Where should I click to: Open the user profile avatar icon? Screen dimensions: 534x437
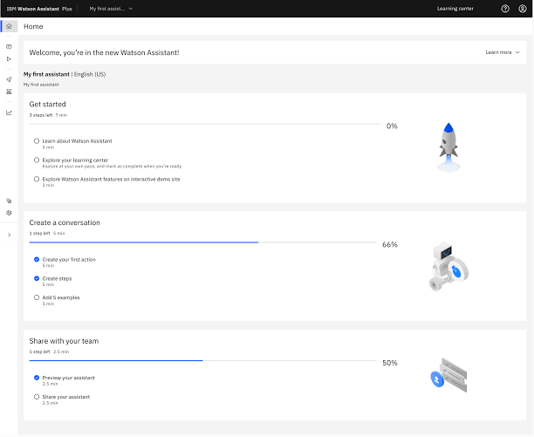pyautogui.click(x=523, y=9)
